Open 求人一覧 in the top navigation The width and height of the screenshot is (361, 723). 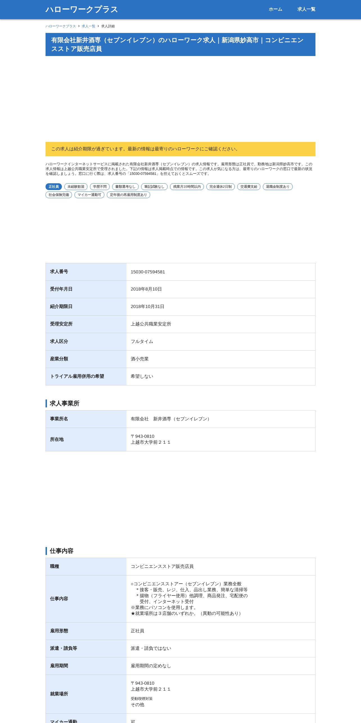pyautogui.click(x=306, y=9)
